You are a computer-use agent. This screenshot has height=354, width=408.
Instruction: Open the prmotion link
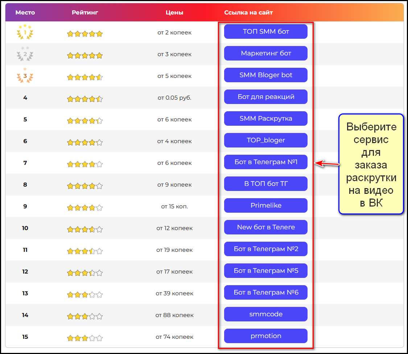pos(266,336)
